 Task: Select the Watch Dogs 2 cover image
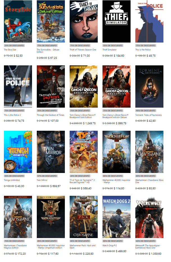117,217
